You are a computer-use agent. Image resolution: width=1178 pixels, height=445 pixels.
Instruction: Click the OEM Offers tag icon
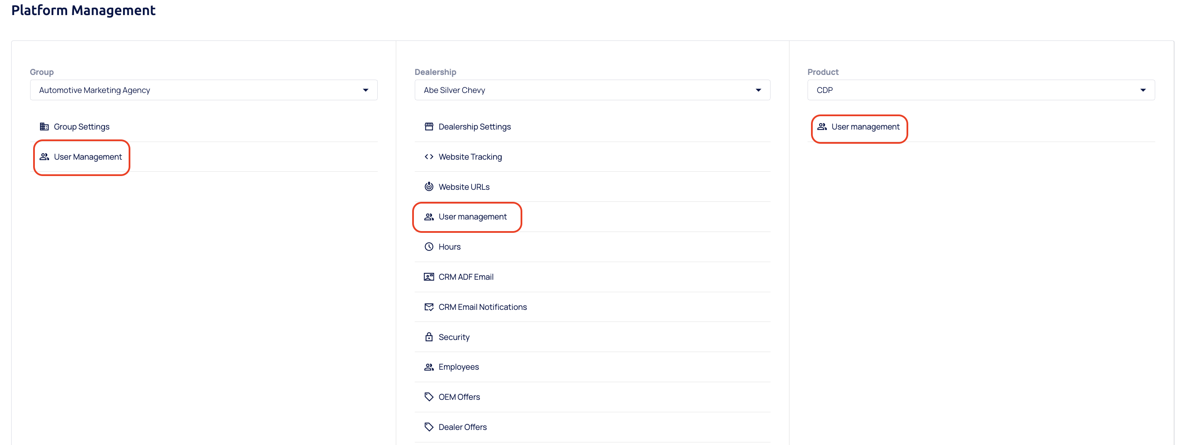[429, 397]
